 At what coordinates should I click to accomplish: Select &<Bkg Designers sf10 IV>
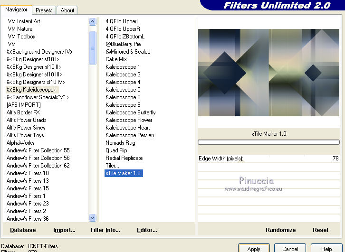(36, 82)
